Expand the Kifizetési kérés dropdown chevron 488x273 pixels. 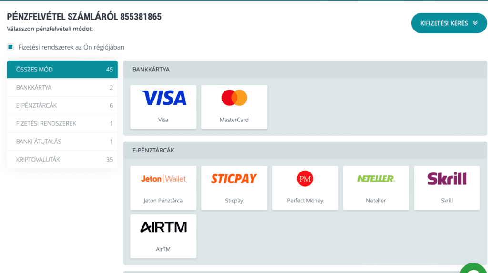click(x=475, y=23)
